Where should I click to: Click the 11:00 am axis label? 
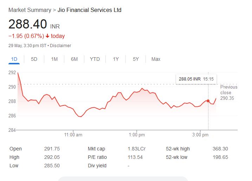point(73,135)
